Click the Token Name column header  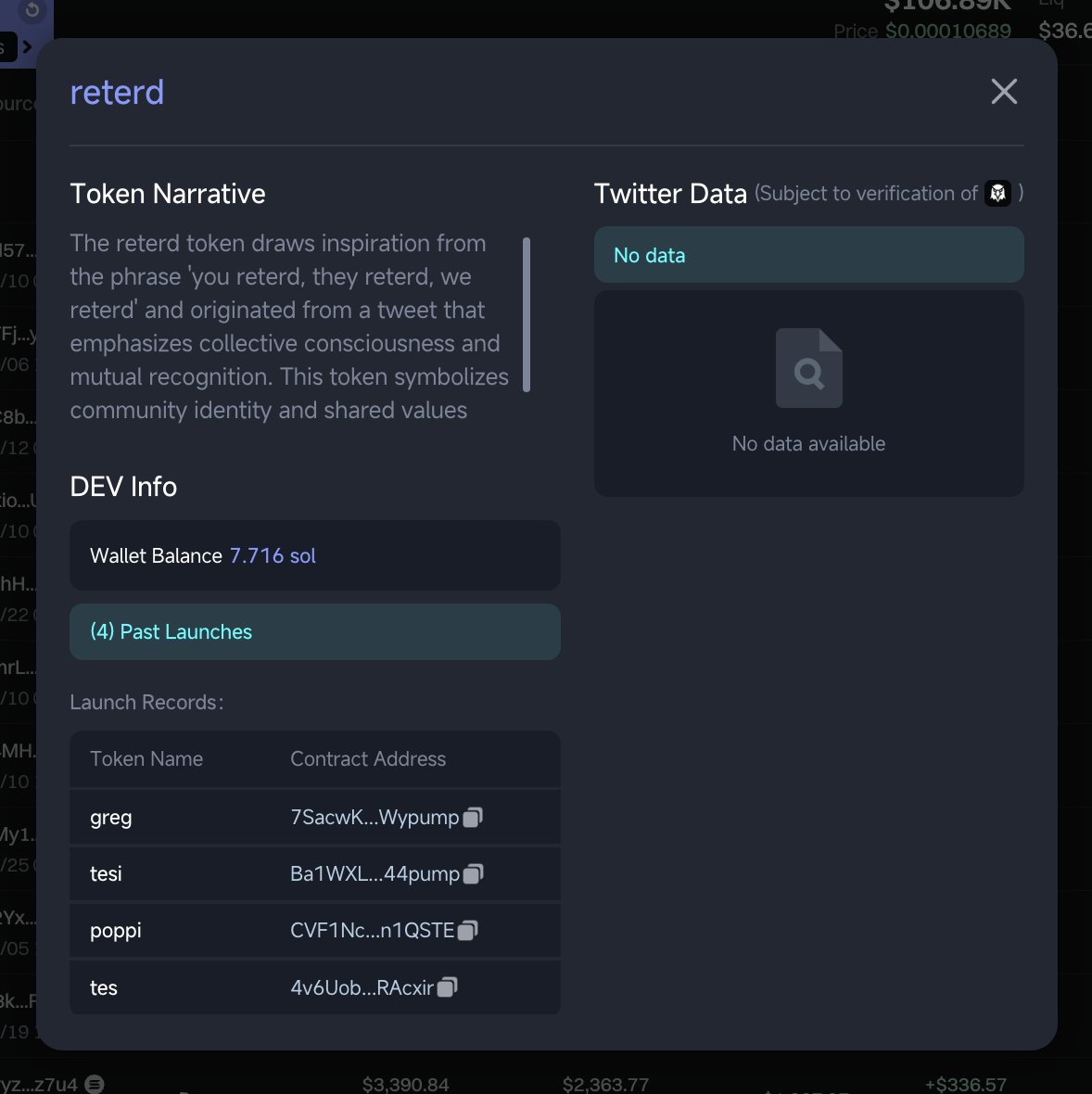[146, 758]
